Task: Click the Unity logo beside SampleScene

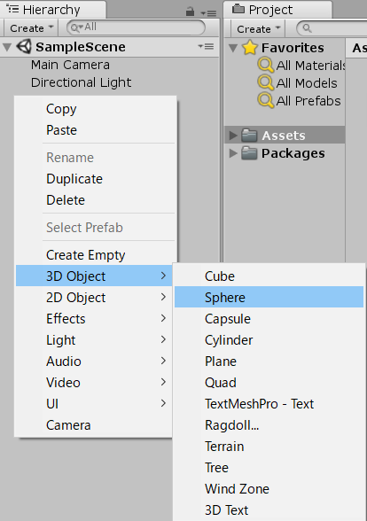Action: (x=24, y=46)
